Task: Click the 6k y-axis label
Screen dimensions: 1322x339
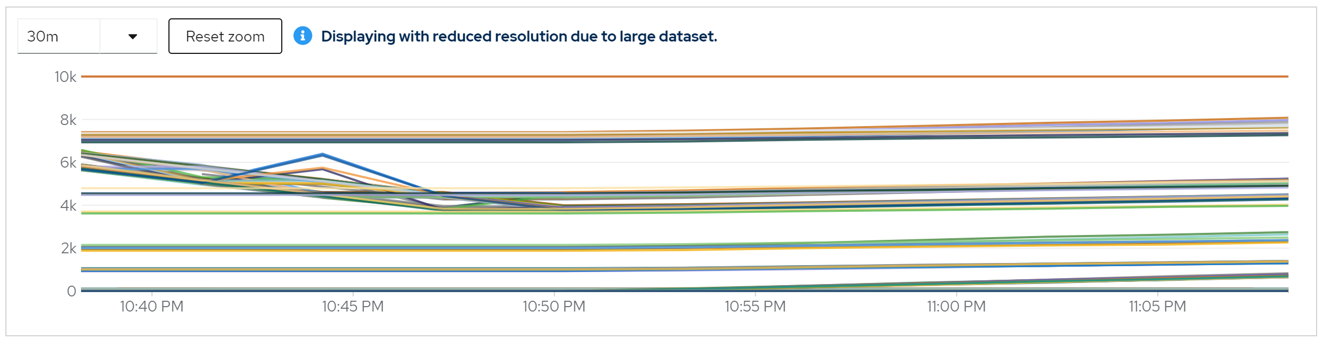Action: pyautogui.click(x=68, y=162)
